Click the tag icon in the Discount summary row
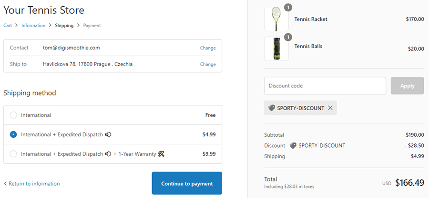Screen dimensions: 429x198 pos(293,146)
